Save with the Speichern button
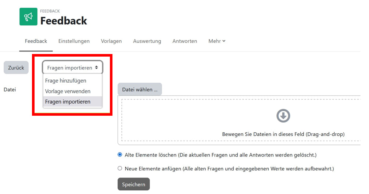Viewport: 369px width, 194px height. [x=133, y=184]
